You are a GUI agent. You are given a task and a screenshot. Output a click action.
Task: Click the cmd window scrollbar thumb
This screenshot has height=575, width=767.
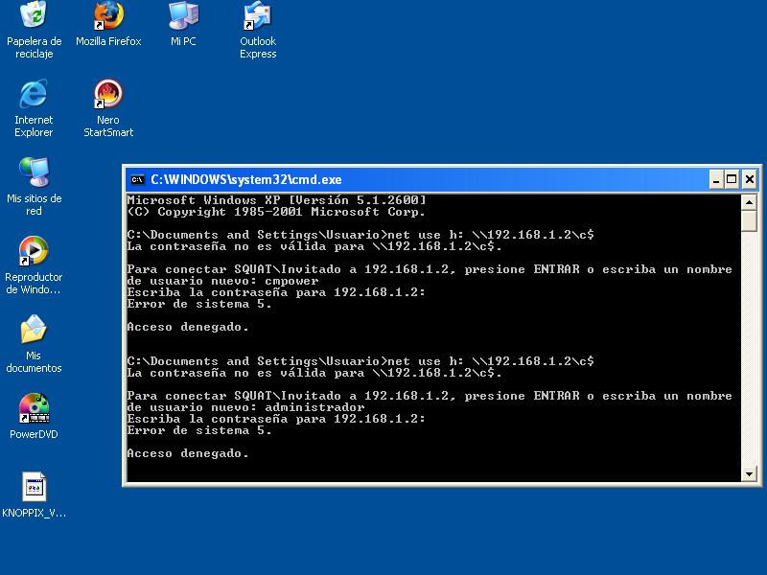749,220
